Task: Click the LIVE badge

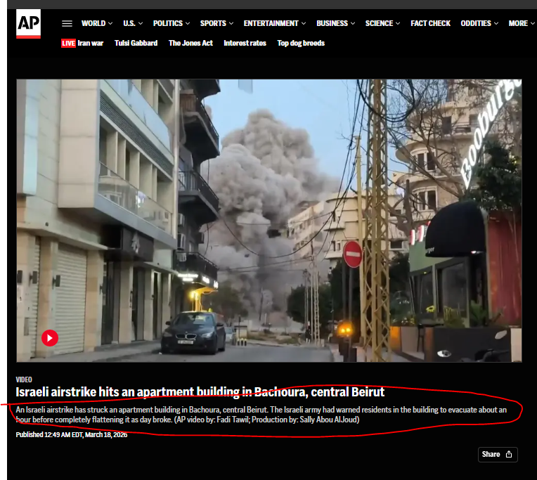Action: pyautogui.click(x=68, y=43)
